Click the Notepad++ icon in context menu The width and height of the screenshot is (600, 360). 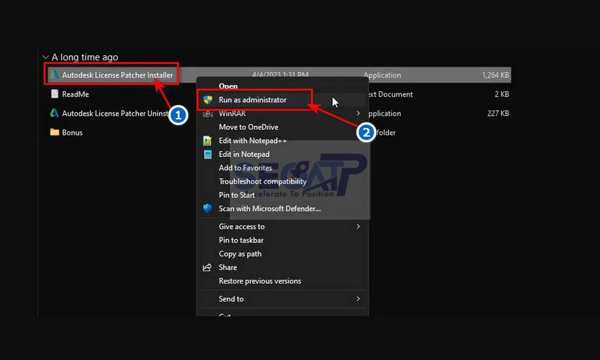208,141
